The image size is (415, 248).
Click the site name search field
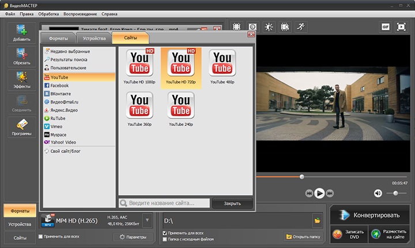point(164,203)
